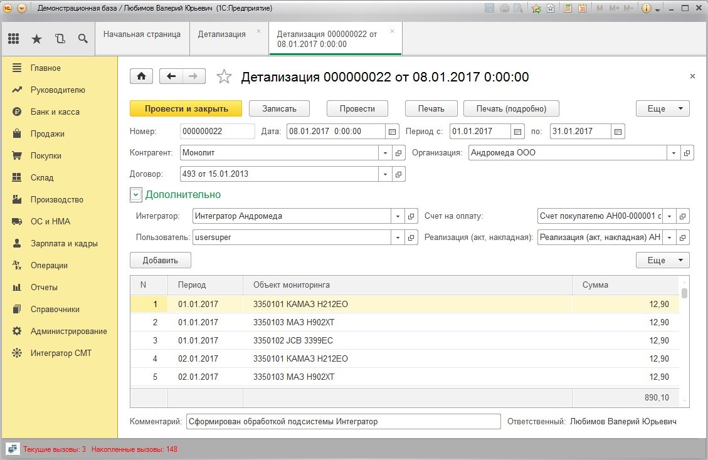Screen dimensions: 708x460
Task: Pick a date with the Дата calendar icon
Action: tap(393, 132)
